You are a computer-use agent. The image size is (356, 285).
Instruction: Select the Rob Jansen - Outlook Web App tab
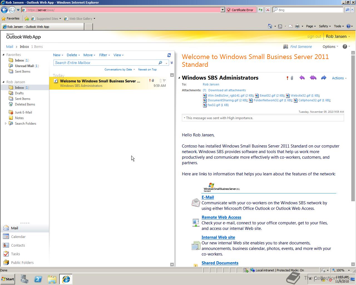click(x=42, y=27)
